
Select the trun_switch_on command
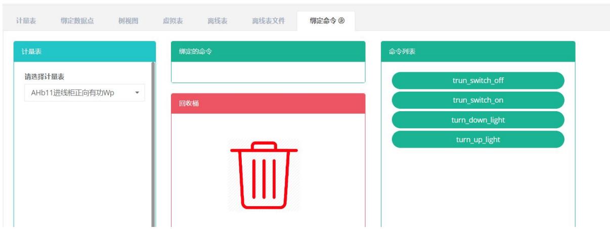[x=477, y=100]
